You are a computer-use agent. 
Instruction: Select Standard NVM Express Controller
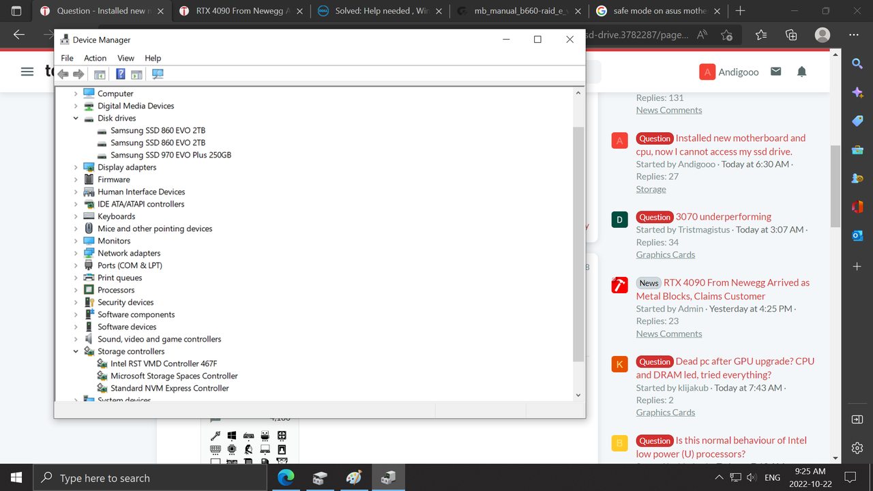pos(170,388)
